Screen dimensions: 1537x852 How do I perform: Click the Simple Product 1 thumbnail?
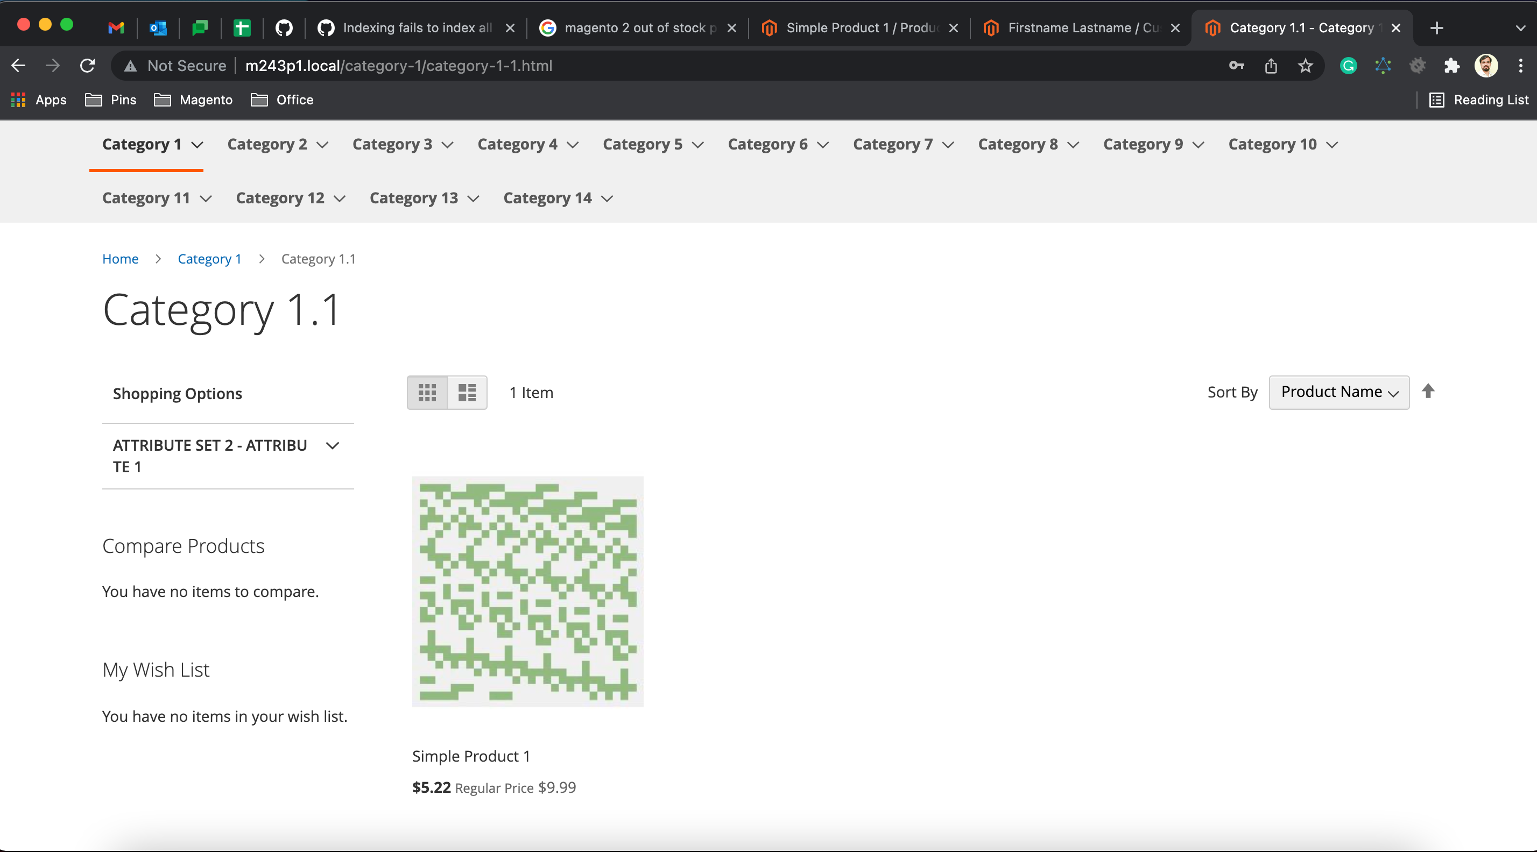[527, 592]
